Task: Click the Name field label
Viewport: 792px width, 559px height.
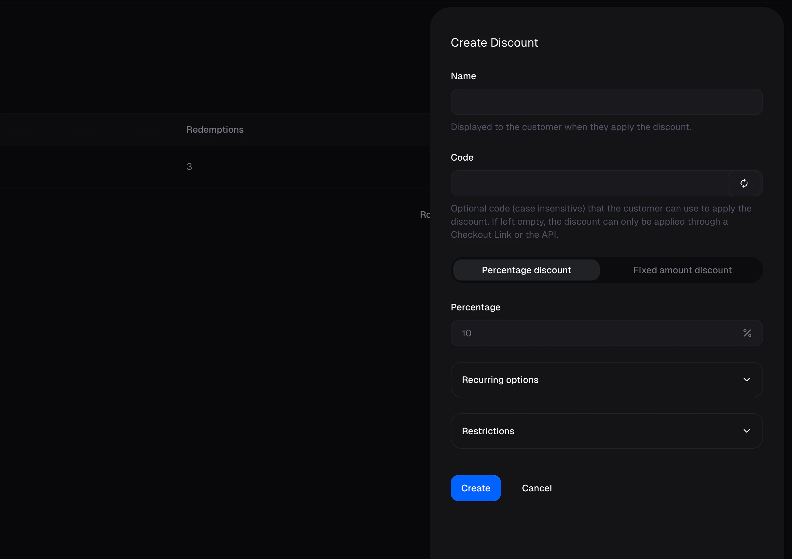Action: pyautogui.click(x=463, y=76)
